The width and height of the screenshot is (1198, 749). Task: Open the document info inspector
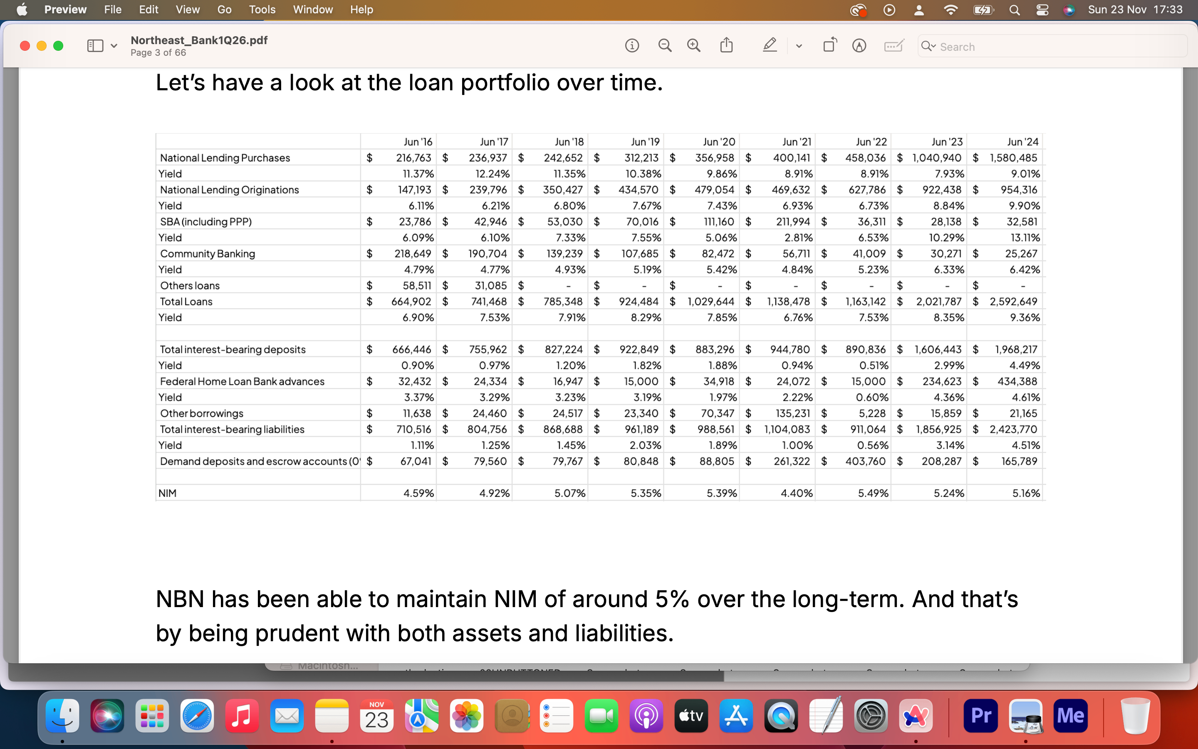(632, 46)
